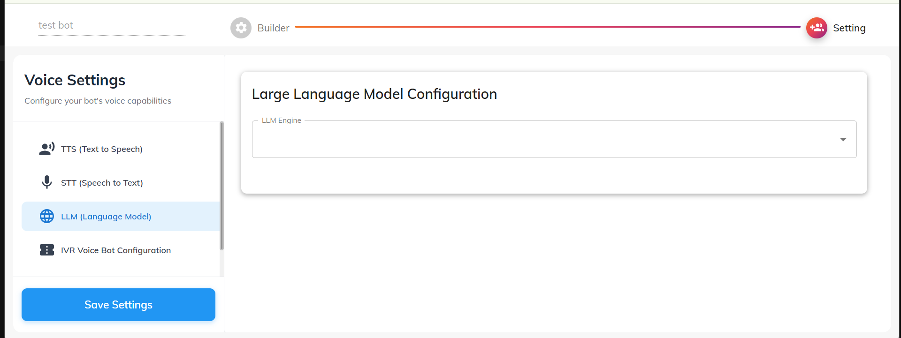Select the LLM (Language Model) label
The height and width of the screenshot is (338, 901).
click(x=106, y=217)
